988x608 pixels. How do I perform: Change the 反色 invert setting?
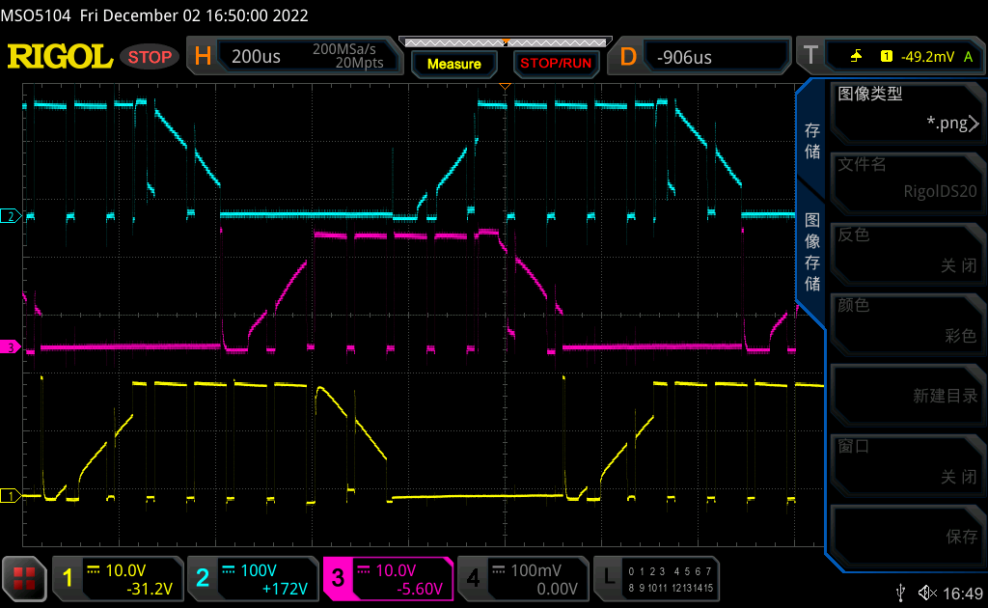[x=905, y=250]
